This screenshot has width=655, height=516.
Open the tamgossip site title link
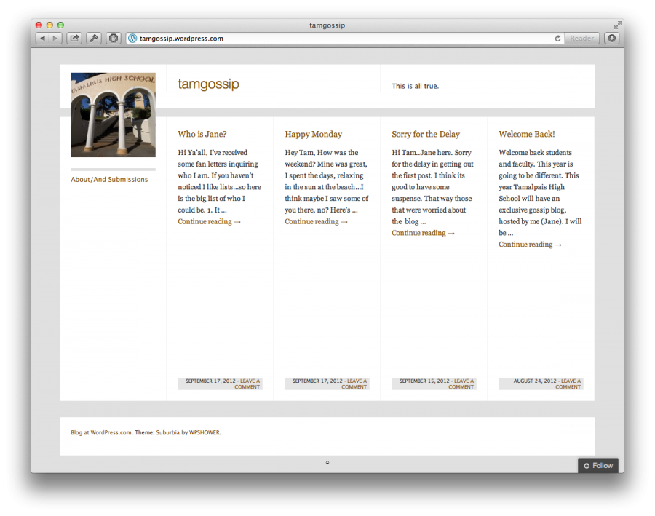point(208,84)
